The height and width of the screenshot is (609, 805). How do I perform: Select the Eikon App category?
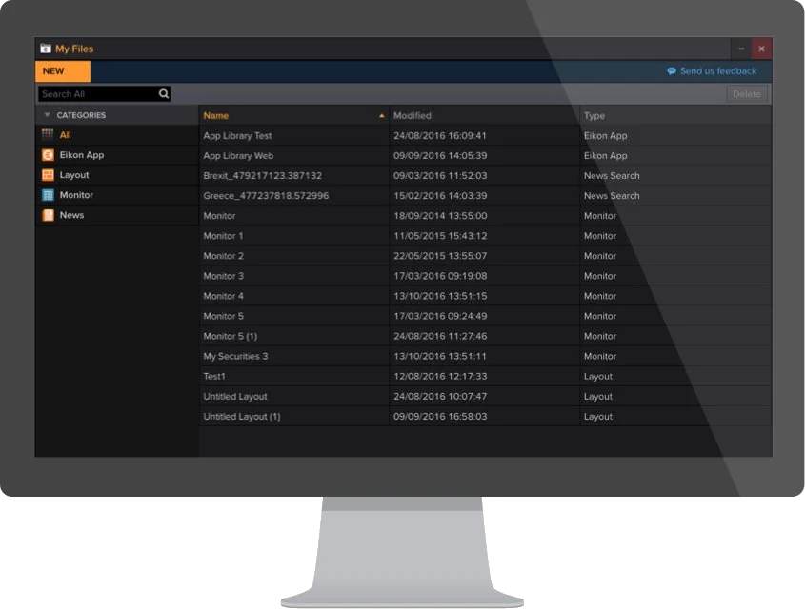pyautogui.click(x=82, y=155)
